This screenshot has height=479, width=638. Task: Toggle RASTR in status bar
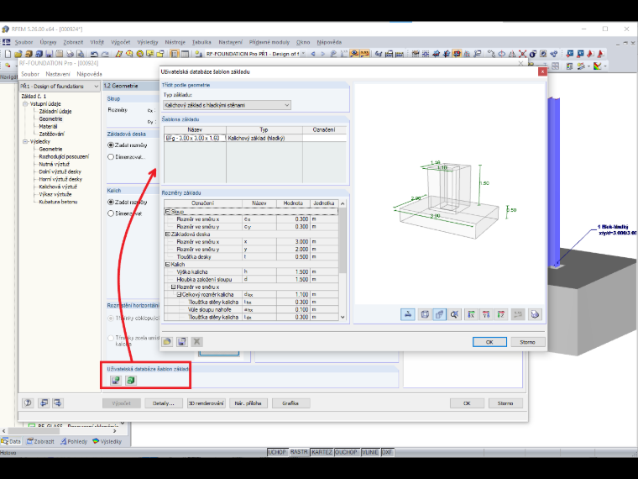click(299, 452)
